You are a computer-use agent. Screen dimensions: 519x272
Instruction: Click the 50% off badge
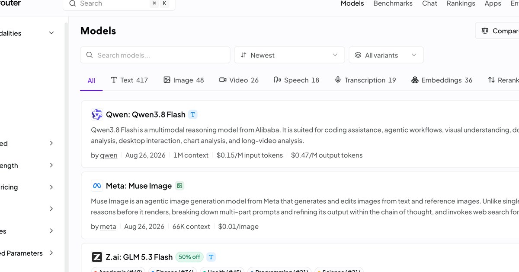189,257
